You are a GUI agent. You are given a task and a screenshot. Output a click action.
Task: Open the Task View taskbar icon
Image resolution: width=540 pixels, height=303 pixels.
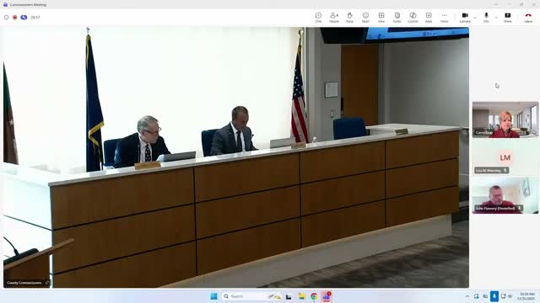pos(289,296)
